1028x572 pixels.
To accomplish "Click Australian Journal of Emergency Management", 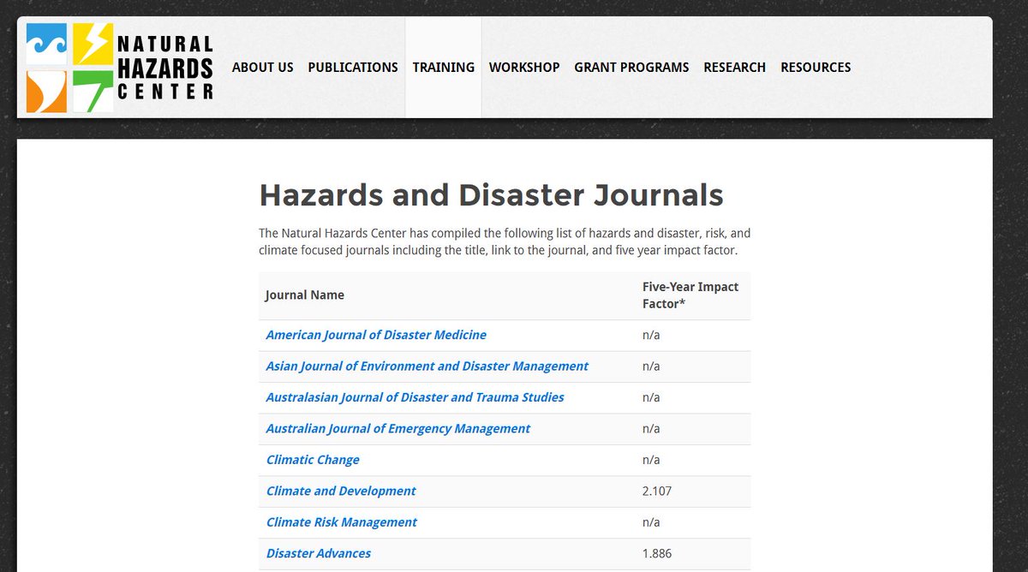I will tap(397, 428).
